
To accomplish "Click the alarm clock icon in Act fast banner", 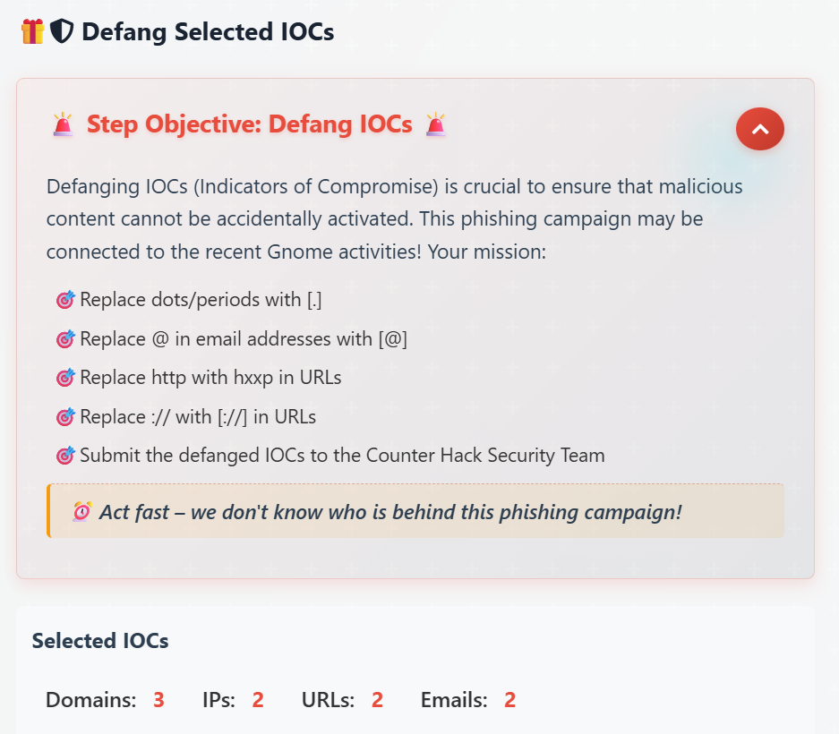I will 81,512.
